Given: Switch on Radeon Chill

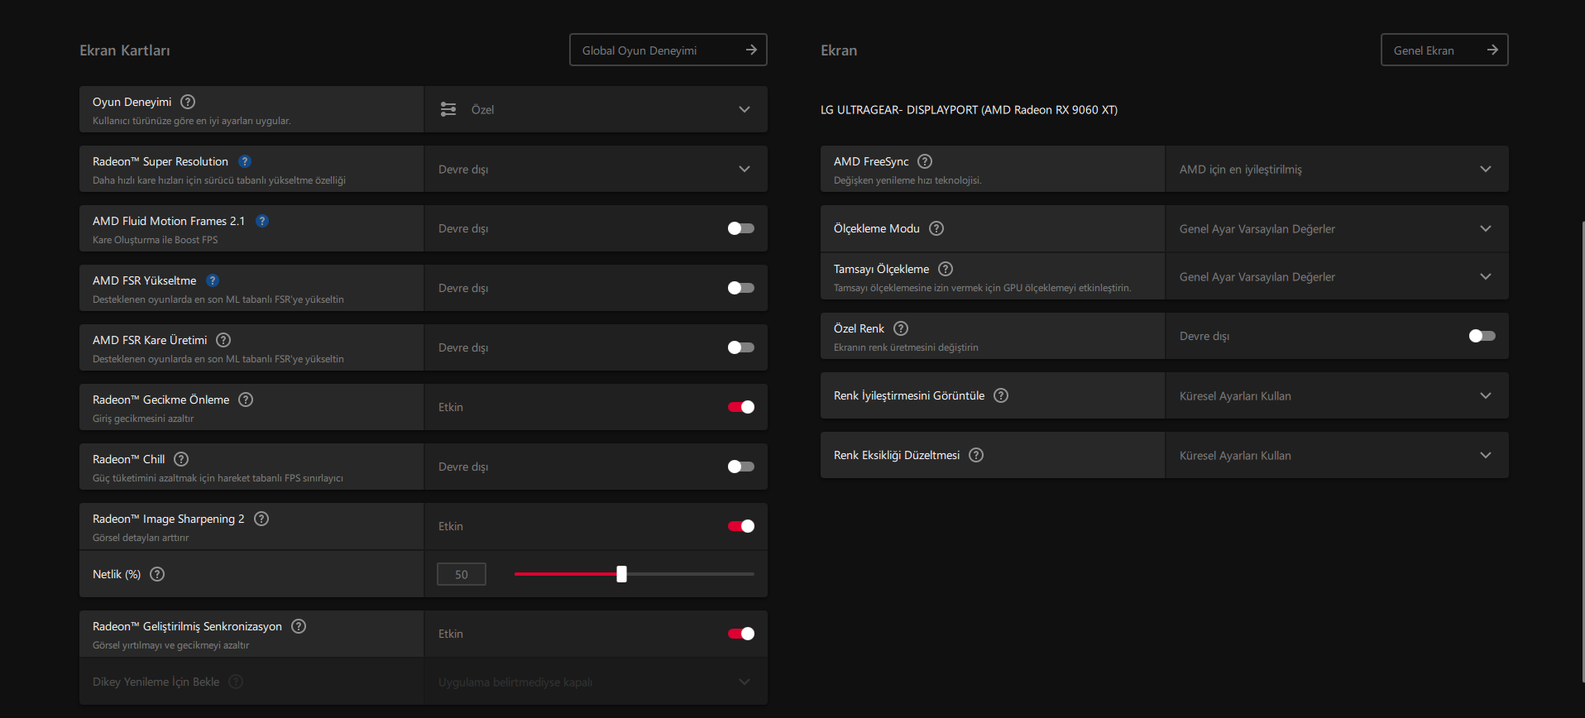Looking at the screenshot, I should 741,467.
